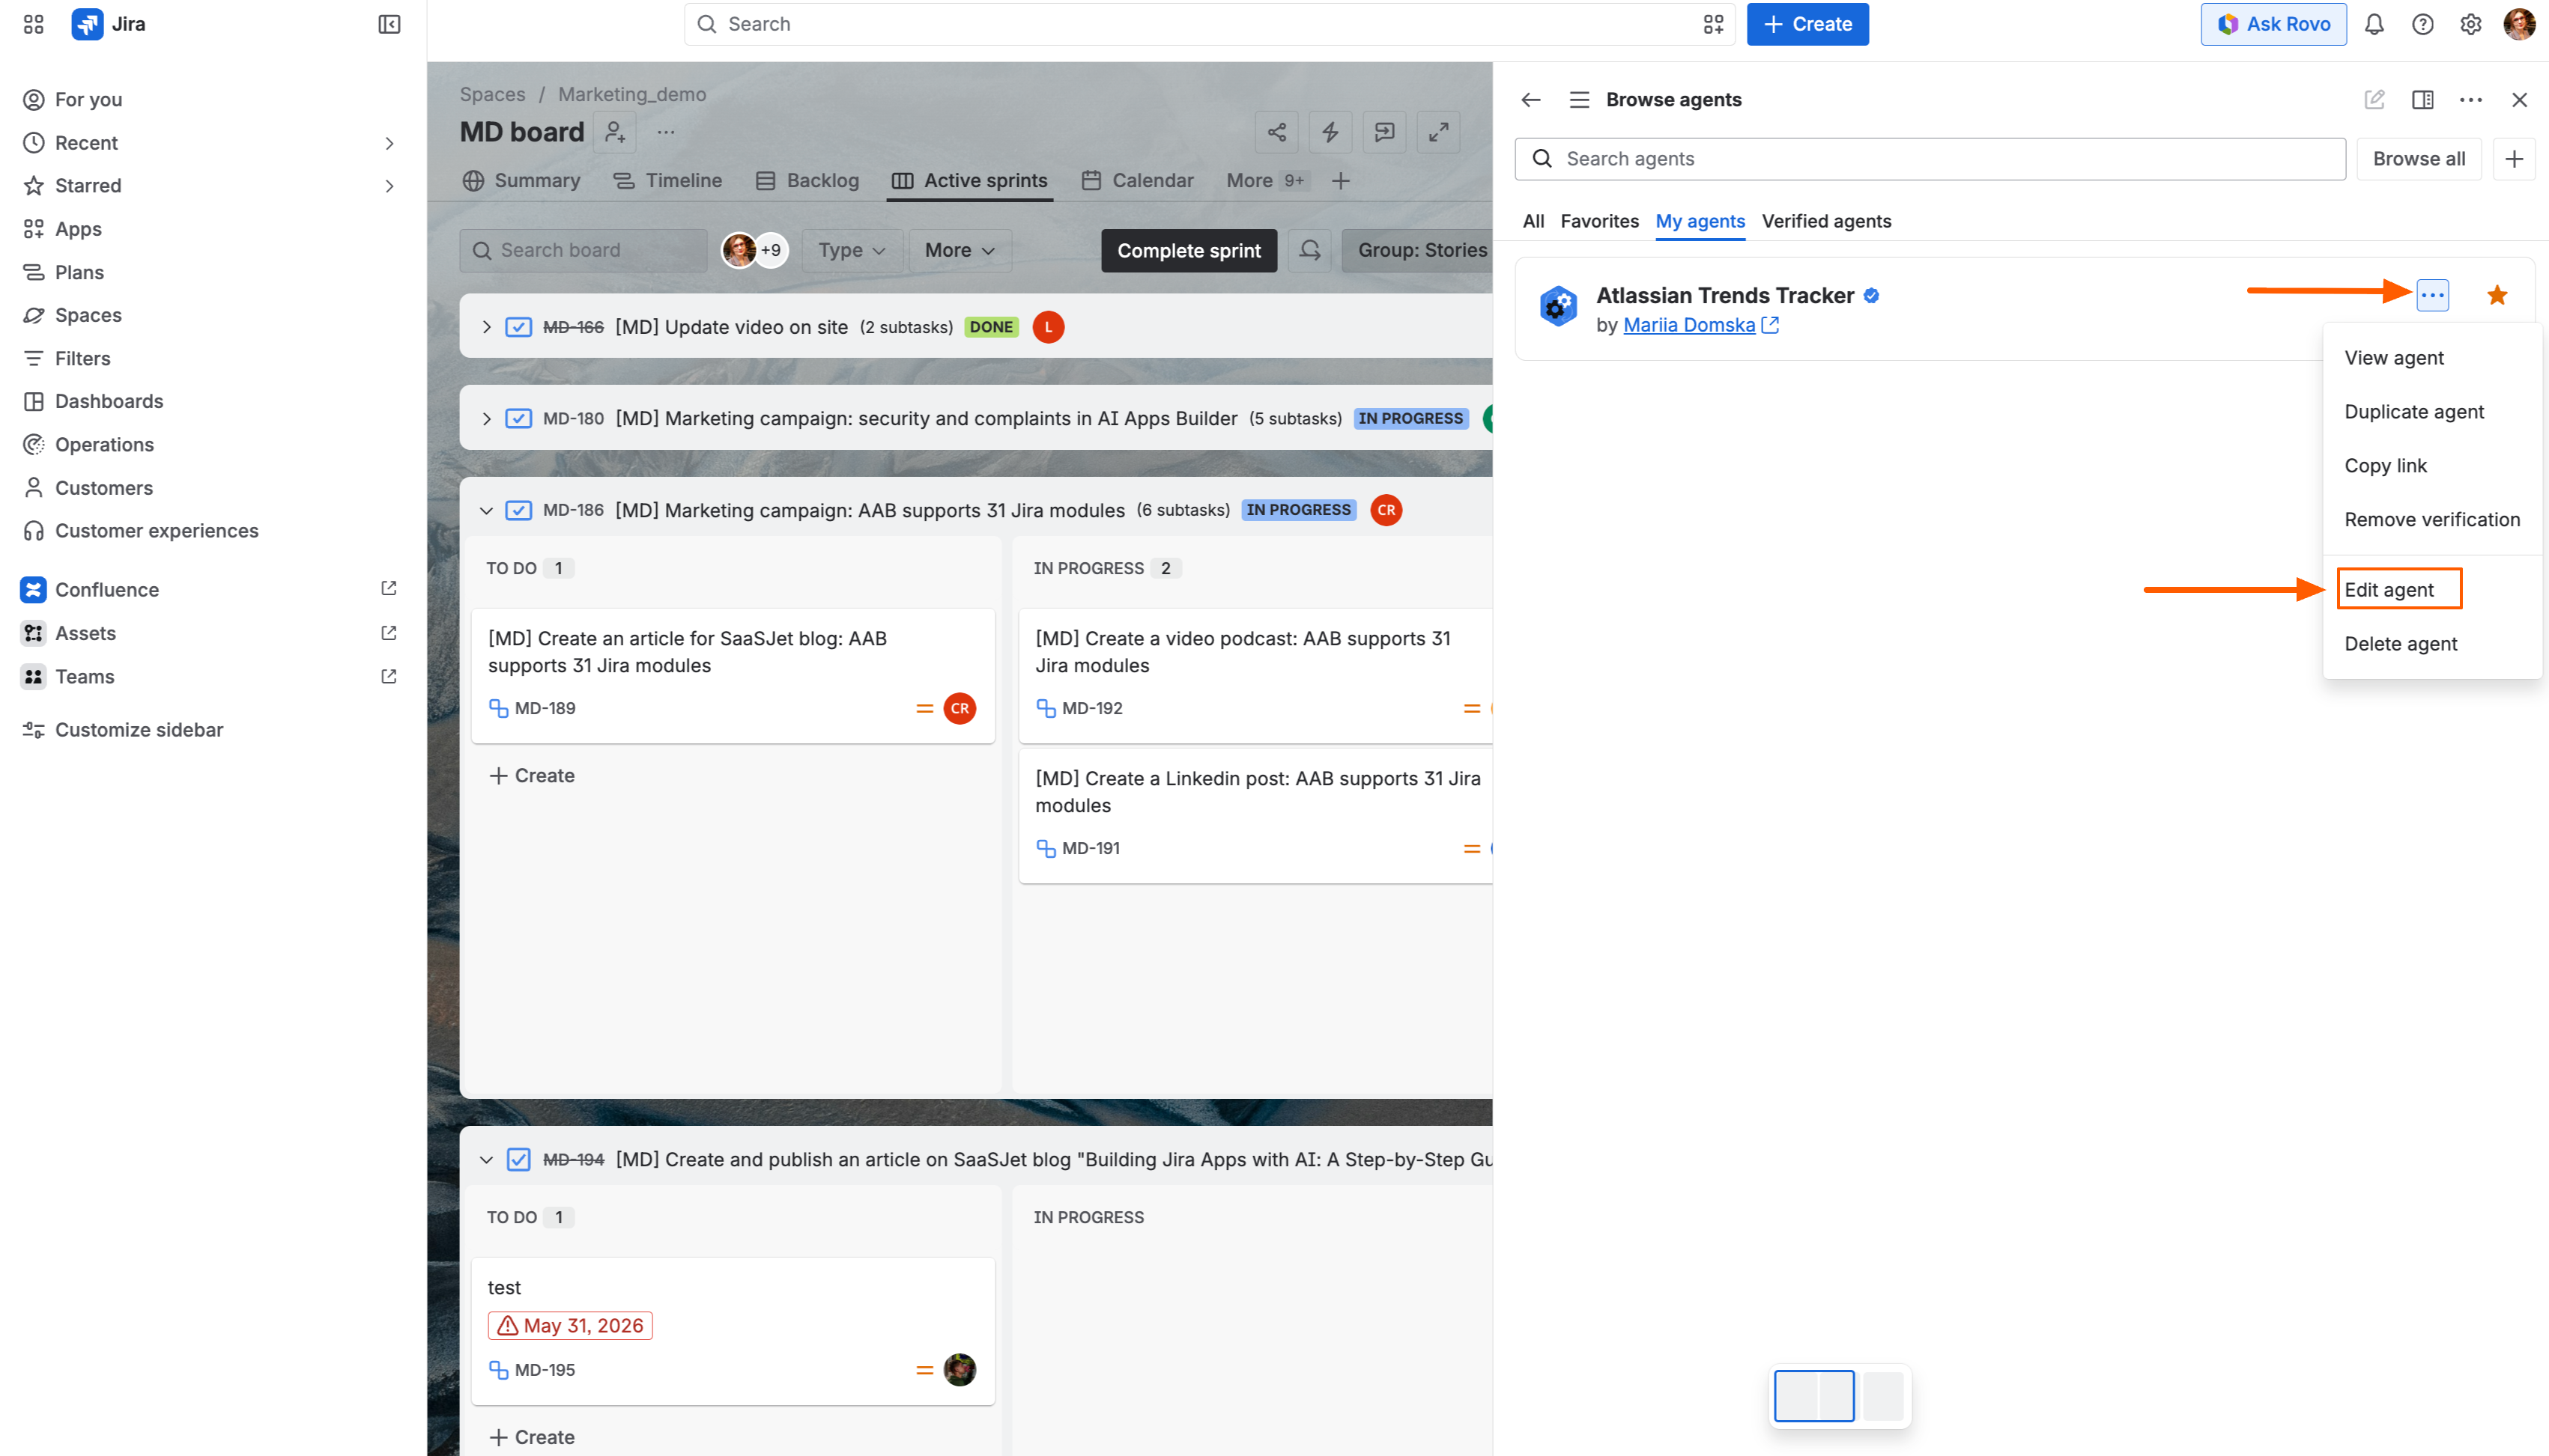Switch to the Backlog tab

pos(807,181)
